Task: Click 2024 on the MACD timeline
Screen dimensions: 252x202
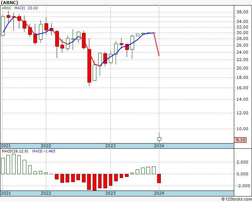Action: click(x=159, y=193)
